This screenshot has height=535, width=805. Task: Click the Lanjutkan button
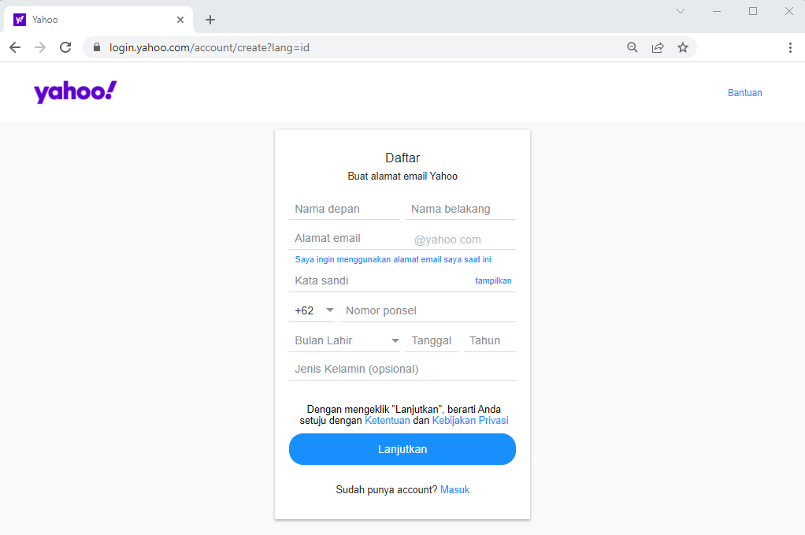click(x=402, y=448)
